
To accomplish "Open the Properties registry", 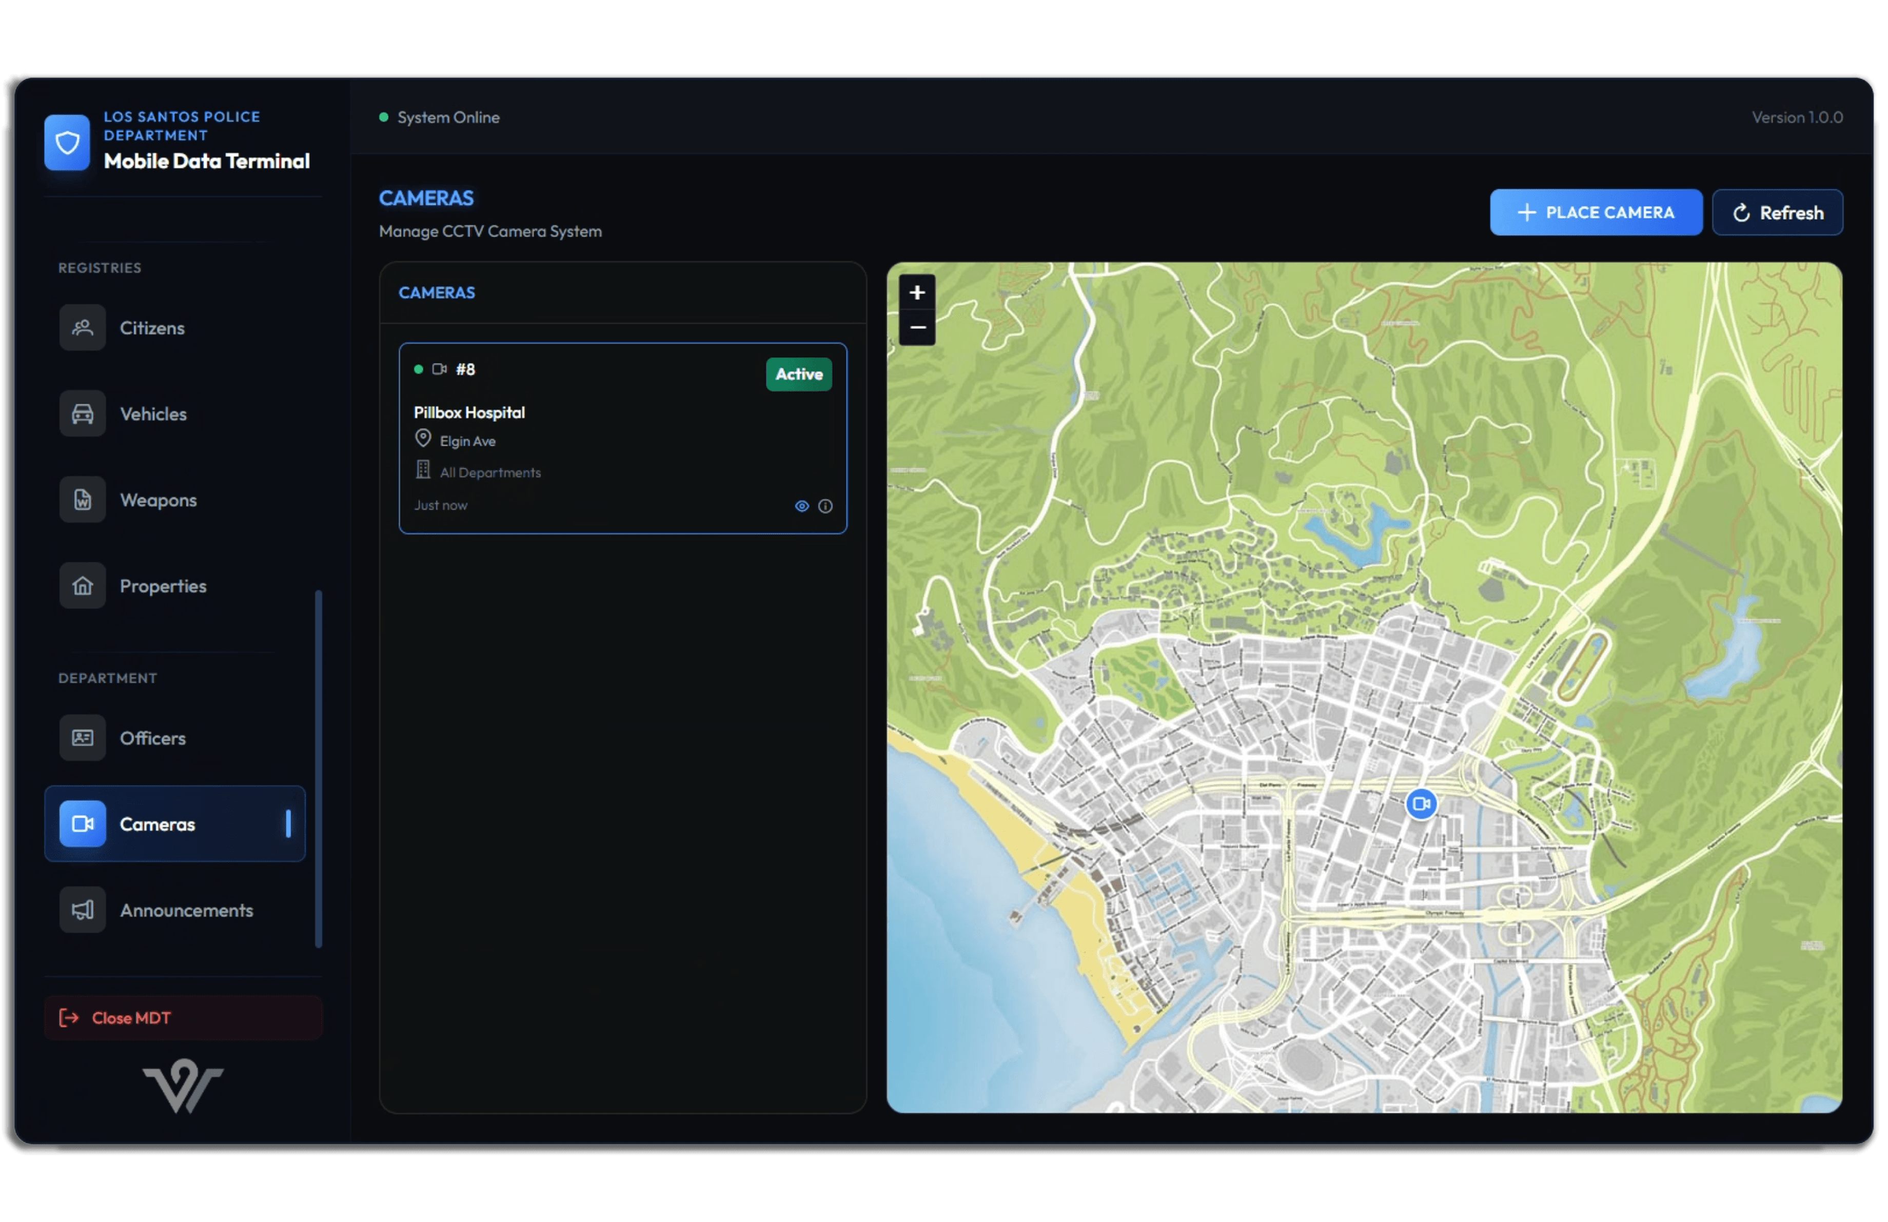I will [x=174, y=586].
